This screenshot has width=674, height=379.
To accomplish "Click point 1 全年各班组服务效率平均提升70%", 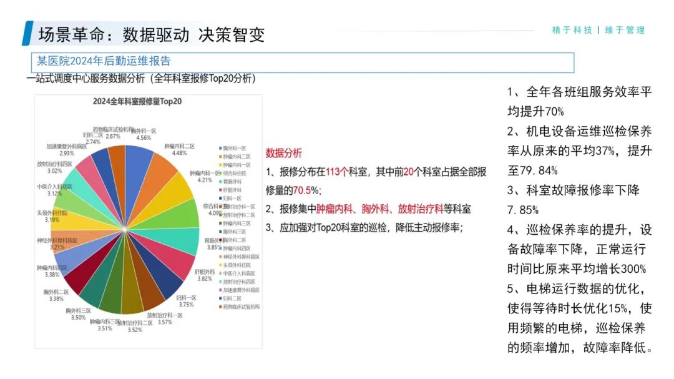I will [579, 102].
